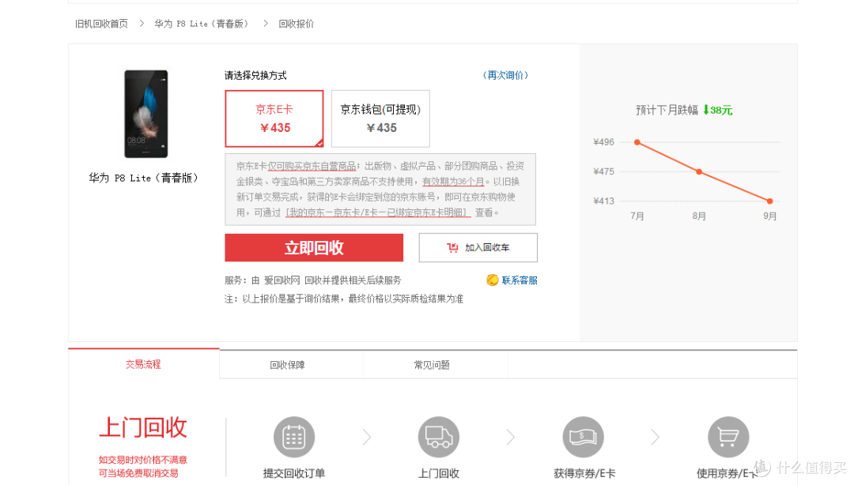This screenshot has height=485, width=854.
Task: Click the 获得京券/E卡 money icon
Action: click(584, 437)
